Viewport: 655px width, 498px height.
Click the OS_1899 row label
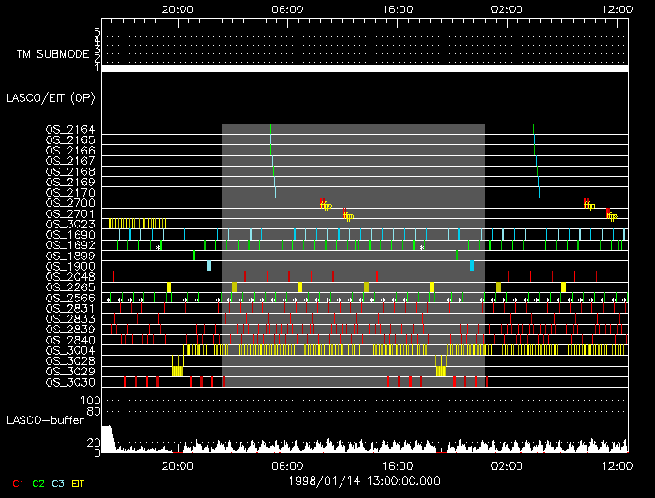(x=70, y=256)
